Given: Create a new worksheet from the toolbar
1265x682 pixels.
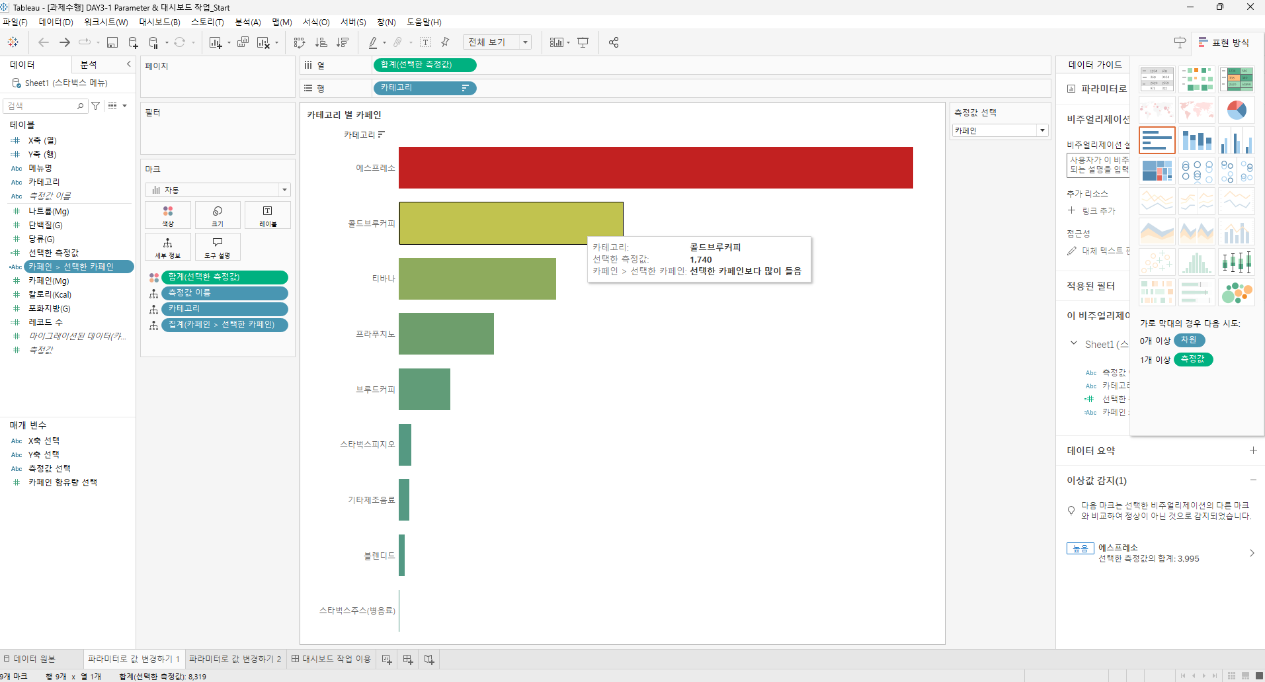Looking at the screenshot, I should coord(216,42).
